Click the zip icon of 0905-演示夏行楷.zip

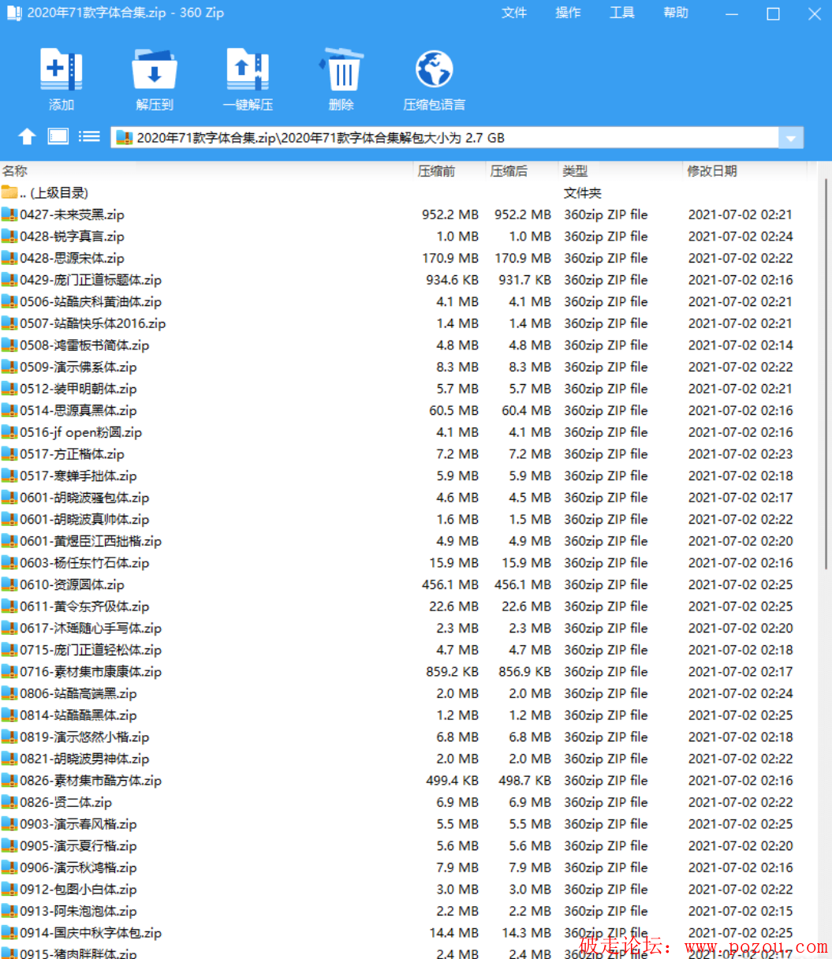pos(9,846)
